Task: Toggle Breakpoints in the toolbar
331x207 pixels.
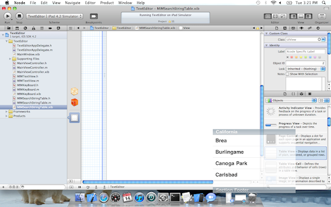Action: tap(94, 16)
